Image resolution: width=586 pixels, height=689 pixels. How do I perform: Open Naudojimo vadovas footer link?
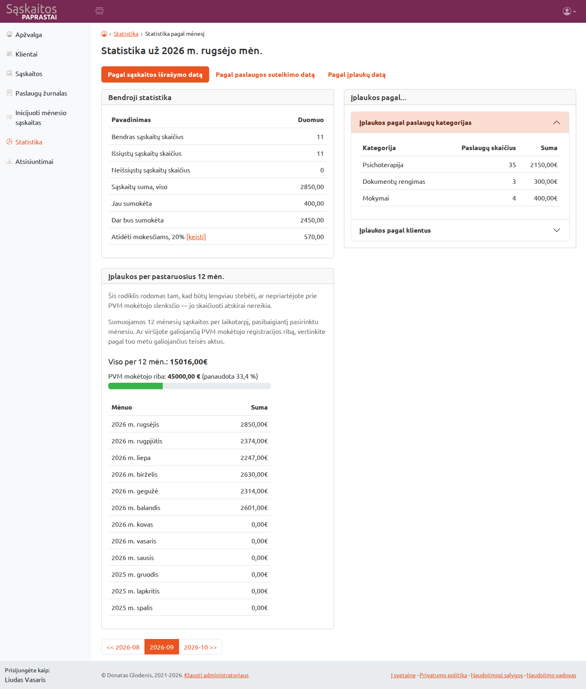[x=551, y=675]
